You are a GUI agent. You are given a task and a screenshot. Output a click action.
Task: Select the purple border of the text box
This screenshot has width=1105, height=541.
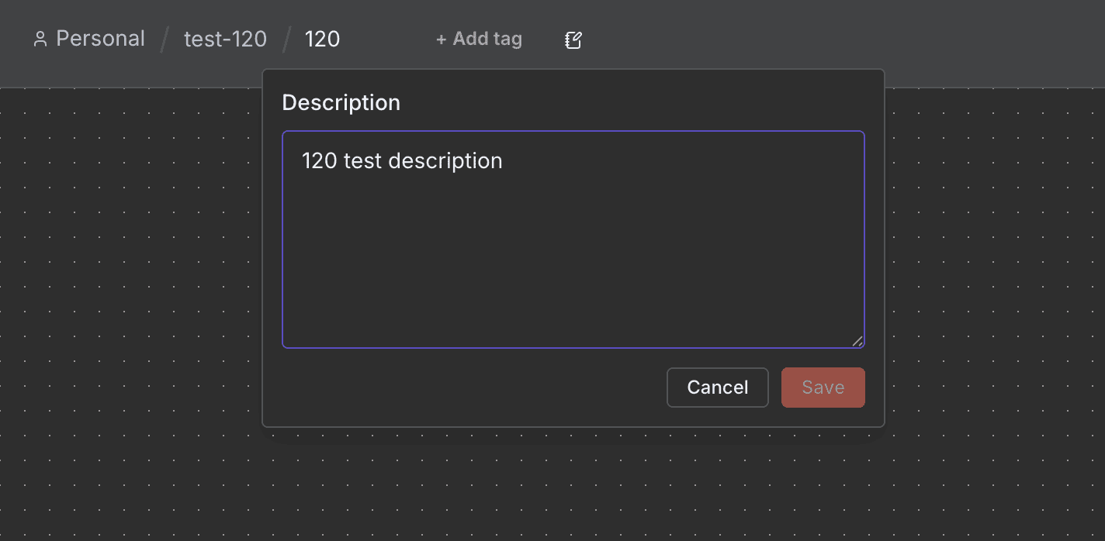pos(573,131)
